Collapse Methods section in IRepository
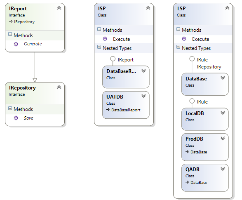The width and height of the screenshot is (242, 200). tap(10, 108)
